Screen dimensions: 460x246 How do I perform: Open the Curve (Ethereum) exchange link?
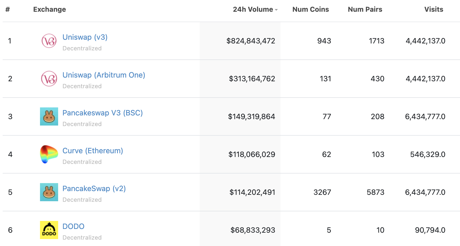pyautogui.click(x=93, y=151)
